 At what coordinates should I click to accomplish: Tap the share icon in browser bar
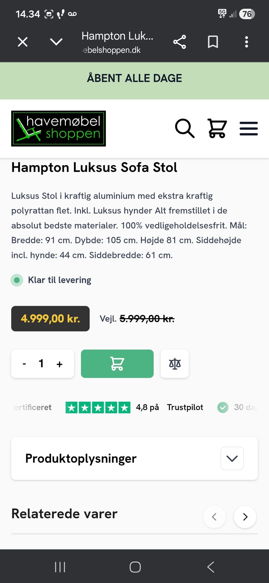[180, 42]
